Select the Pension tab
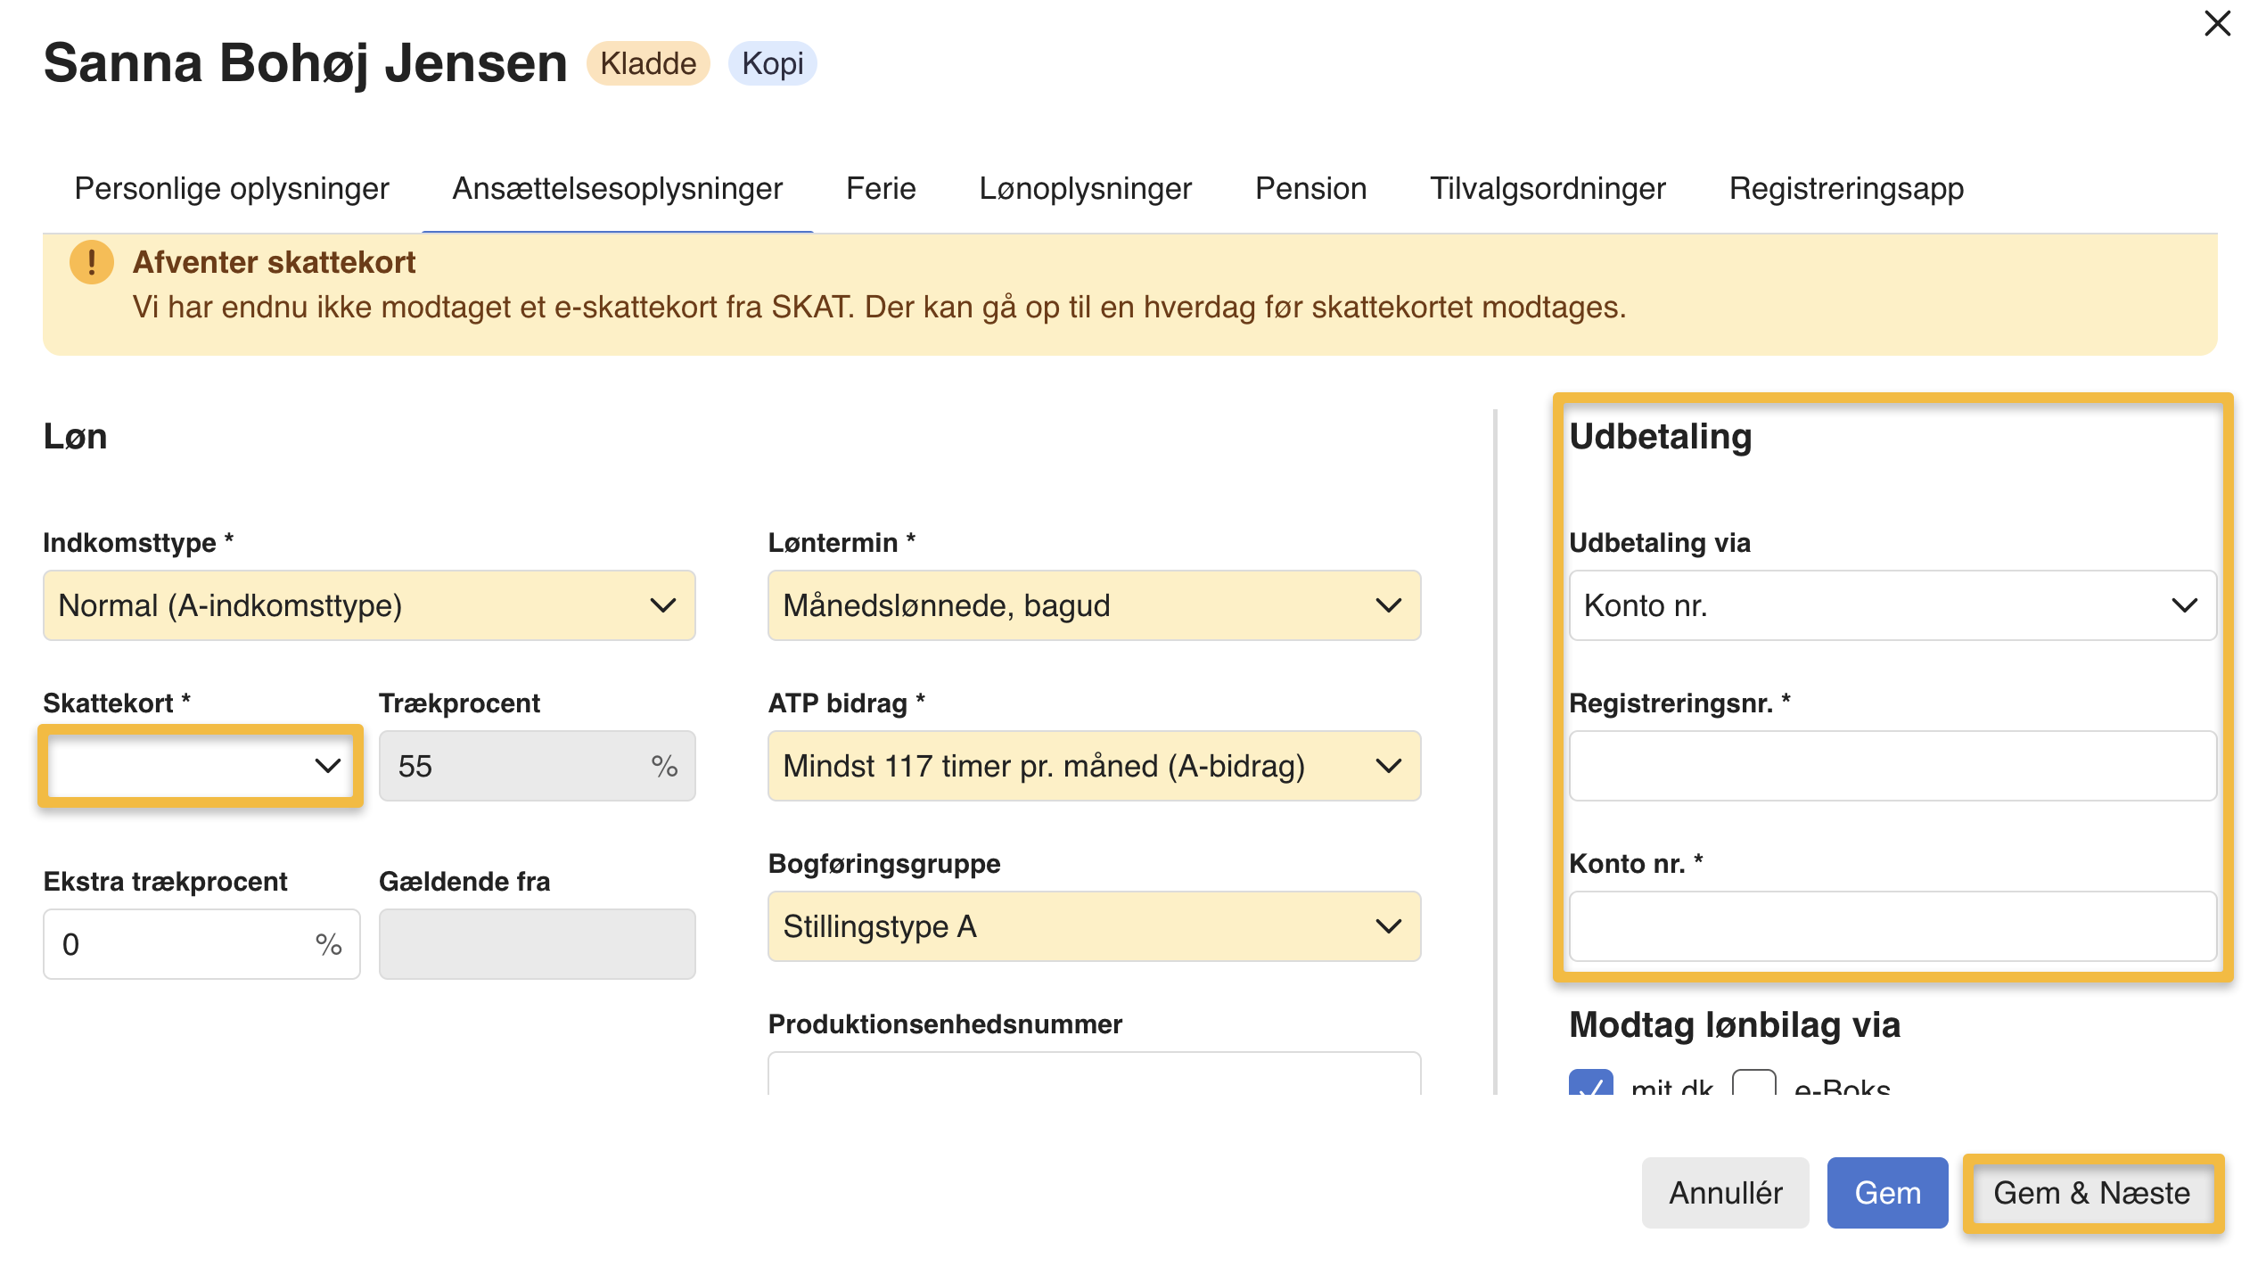2266x1266 pixels. (1310, 189)
